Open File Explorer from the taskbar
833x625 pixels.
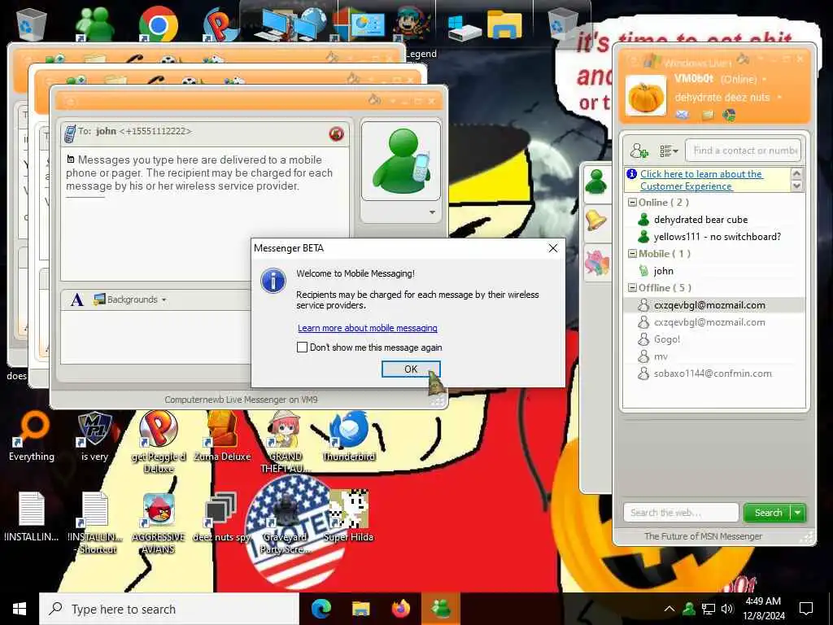pos(361,609)
